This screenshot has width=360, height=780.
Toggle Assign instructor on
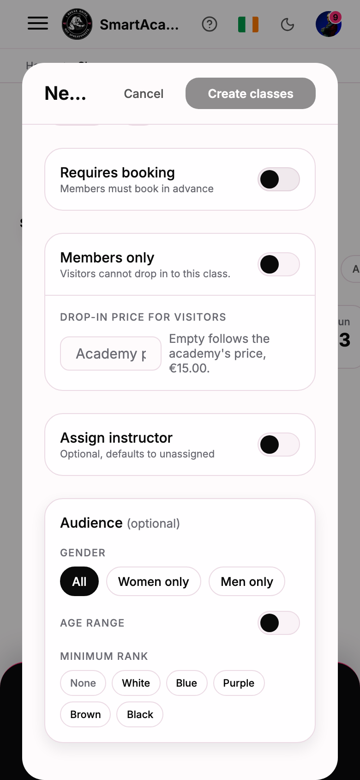click(x=279, y=445)
